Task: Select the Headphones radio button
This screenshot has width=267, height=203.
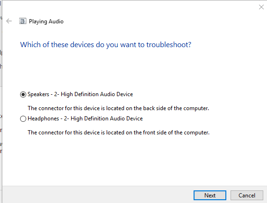Action: click(x=23, y=119)
